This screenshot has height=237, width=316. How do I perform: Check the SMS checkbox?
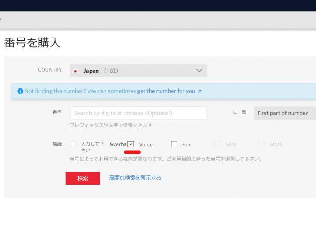pos(218,144)
